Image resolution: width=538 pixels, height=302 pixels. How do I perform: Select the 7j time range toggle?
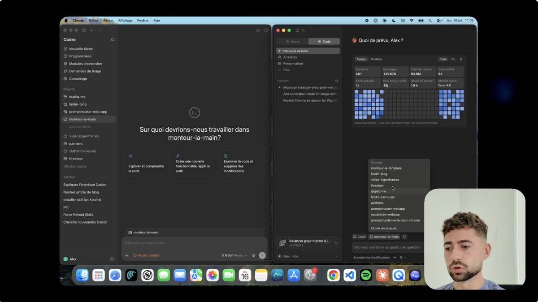tap(460, 59)
